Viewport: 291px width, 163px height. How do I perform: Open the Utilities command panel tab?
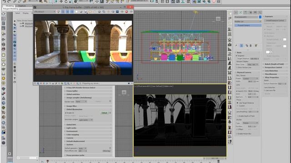pyautogui.click(x=260, y=12)
